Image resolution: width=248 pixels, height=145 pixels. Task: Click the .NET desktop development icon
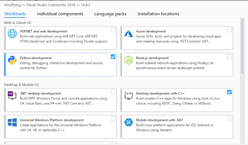(12, 96)
